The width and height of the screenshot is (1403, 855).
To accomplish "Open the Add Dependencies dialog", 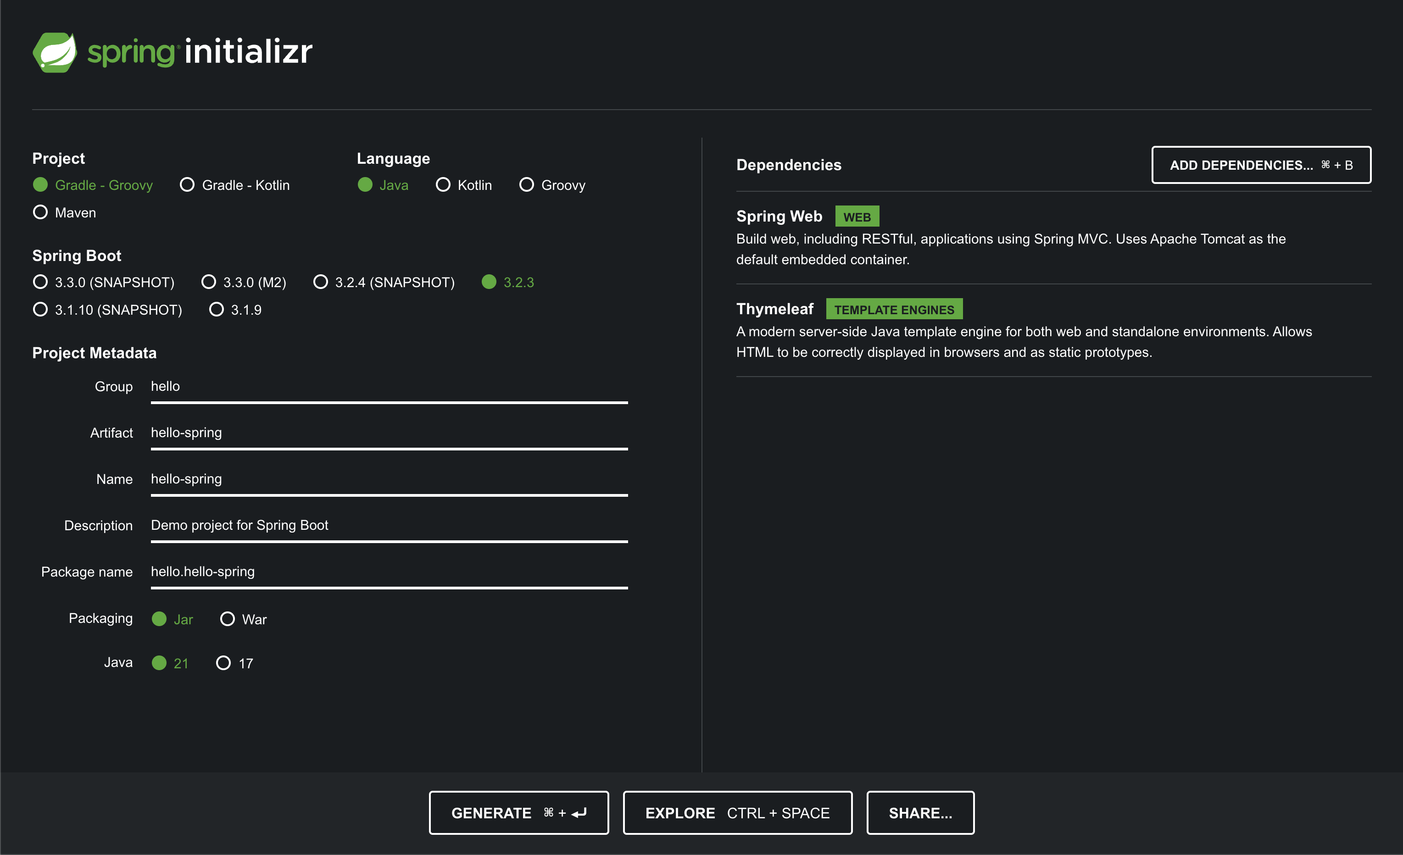I will point(1261,165).
